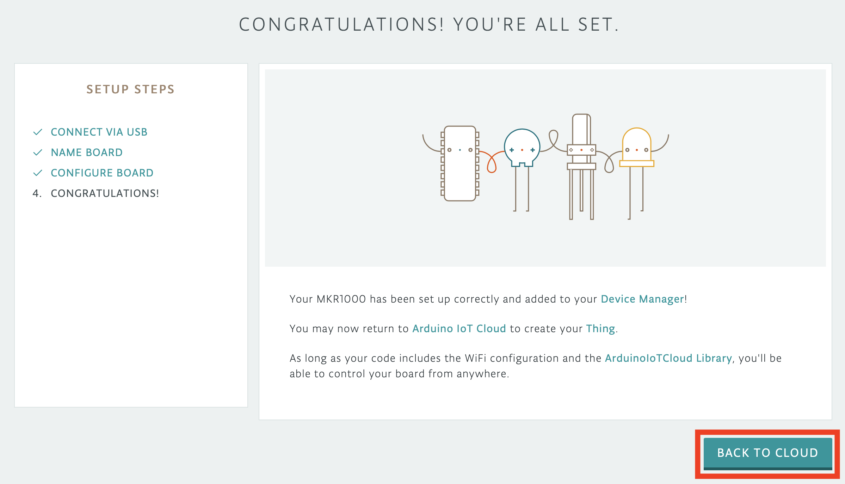Expand the Setup Steps panel
Screen dimensions: 845x484
[131, 89]
